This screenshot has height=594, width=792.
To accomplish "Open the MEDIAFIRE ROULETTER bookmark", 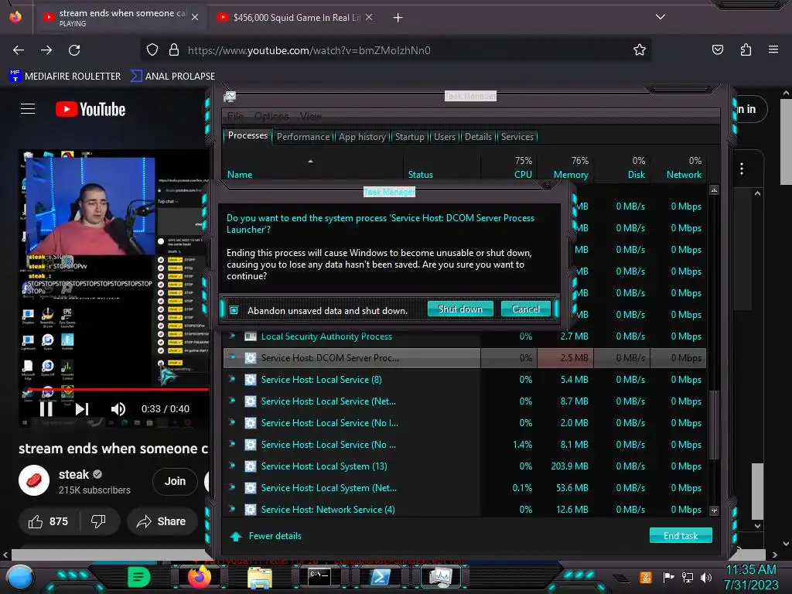I will click(65, 77).
